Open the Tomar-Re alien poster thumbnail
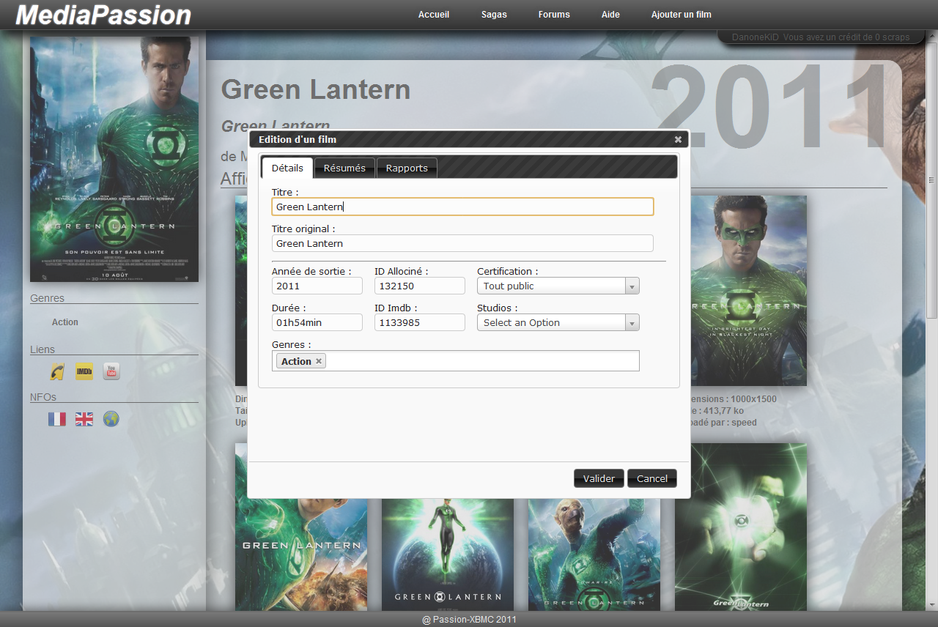This screenshot has width=938, height=627. coord(594,554)
